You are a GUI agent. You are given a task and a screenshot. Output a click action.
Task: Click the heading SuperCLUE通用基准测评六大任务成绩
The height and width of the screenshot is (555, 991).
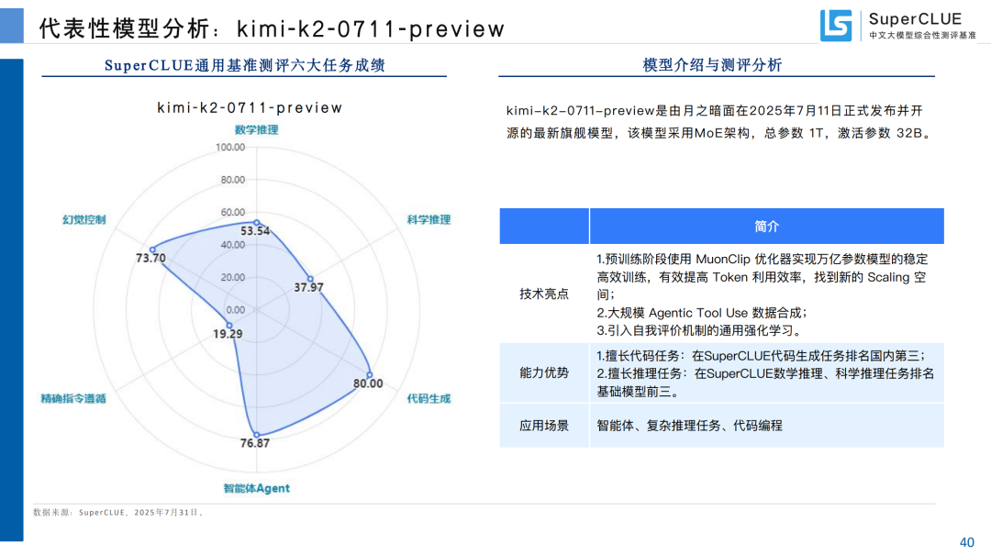pyautogui.click(x=245, y=65)
